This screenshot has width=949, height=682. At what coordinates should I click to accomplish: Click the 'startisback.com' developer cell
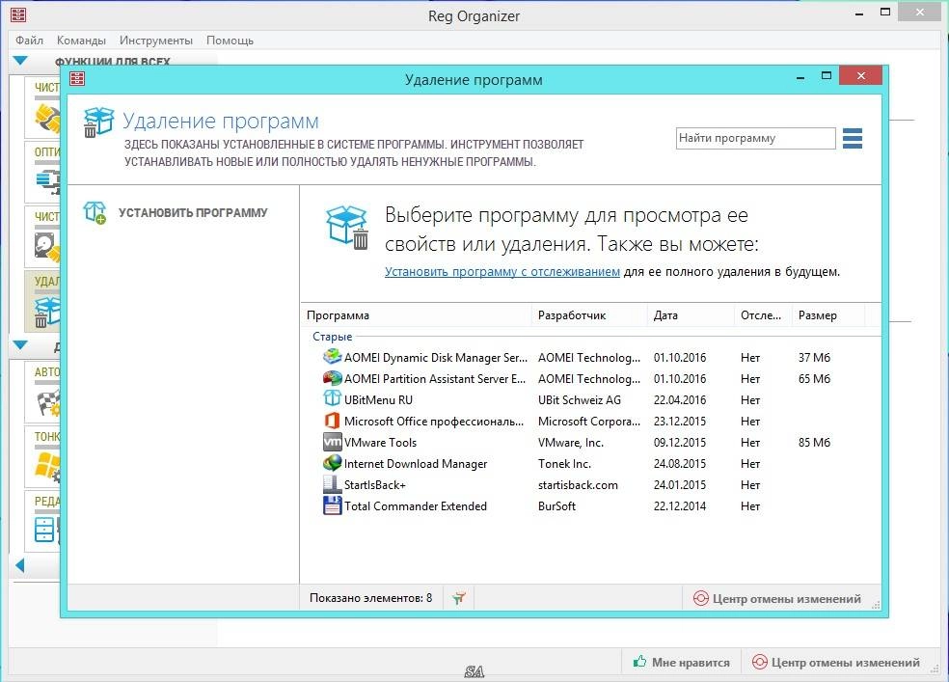click(x=578, y=484)
